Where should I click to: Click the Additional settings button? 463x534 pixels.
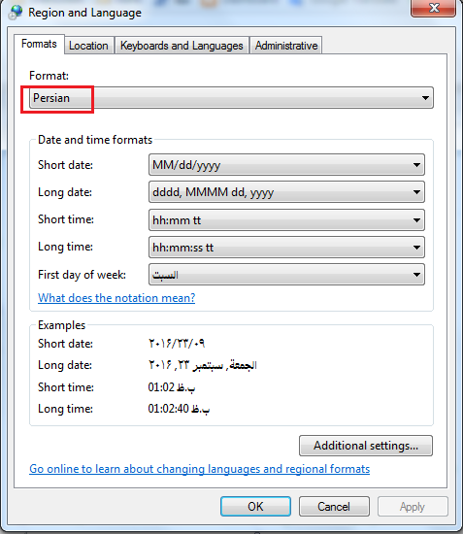pyautogui.click(x=366, y=446)
